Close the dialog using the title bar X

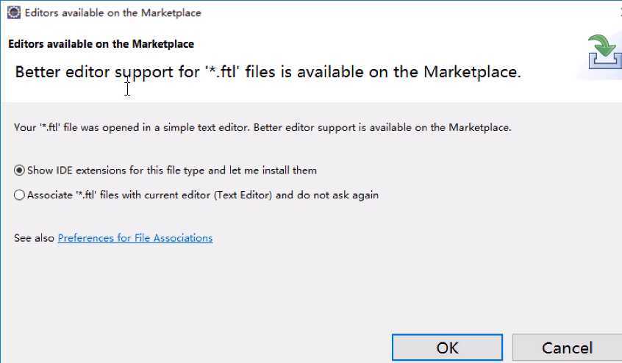click(x=620, y=12)
